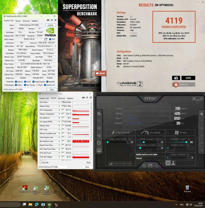The width and height of the screenshot is (205, 208).
Task: Adjust the Core Clock slider handle
Action: coord(144,142)
